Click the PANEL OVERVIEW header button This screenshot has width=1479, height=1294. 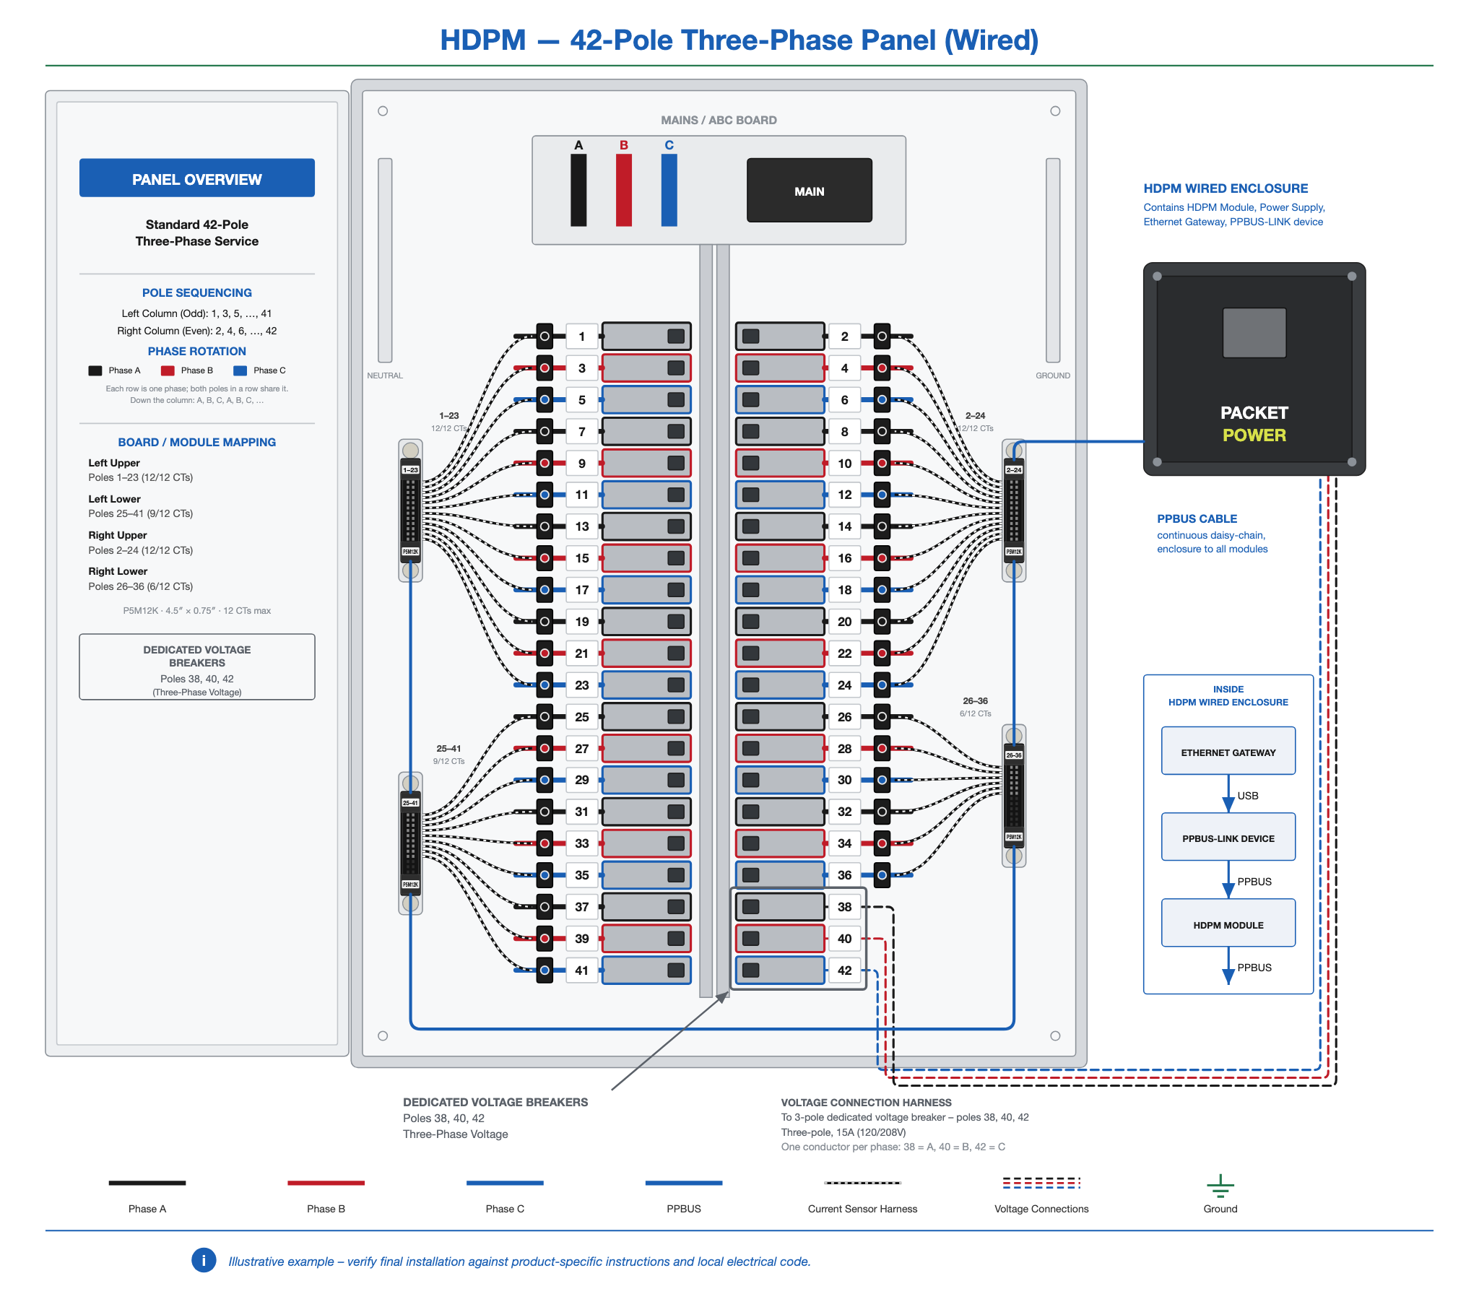click(x=196, y=178)
